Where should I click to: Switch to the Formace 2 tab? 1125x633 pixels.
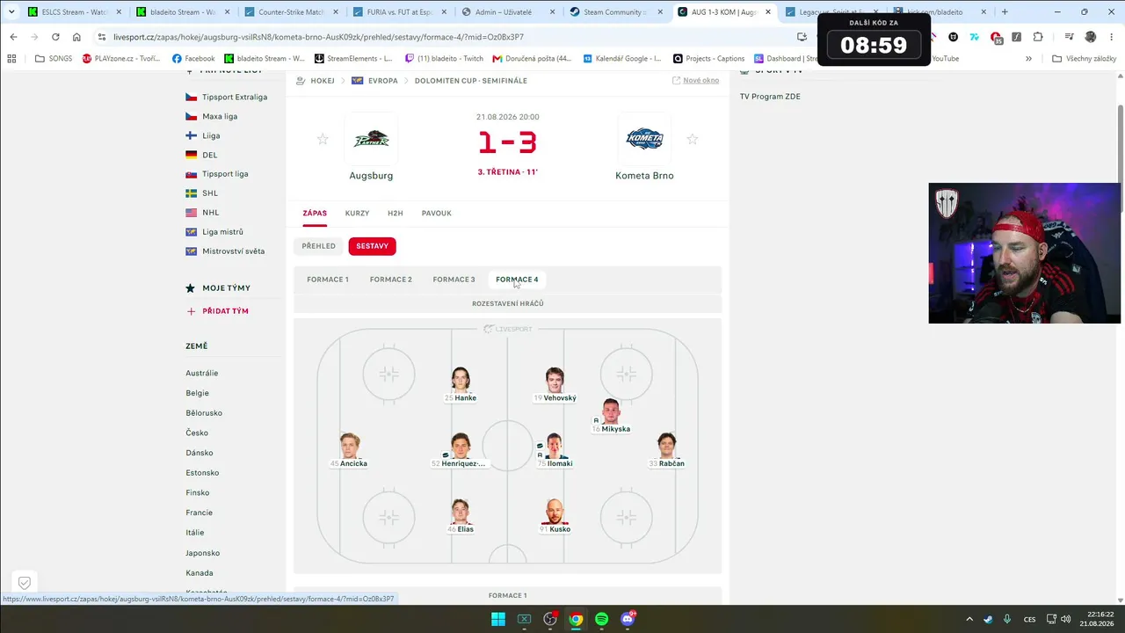[391, 280]
